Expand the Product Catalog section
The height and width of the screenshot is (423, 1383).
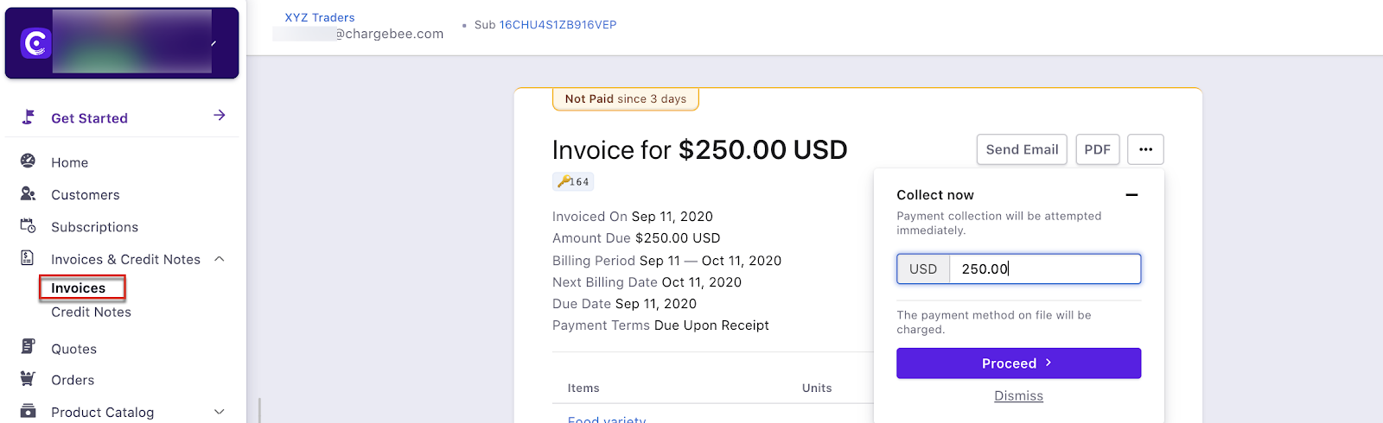pos(220,412)
